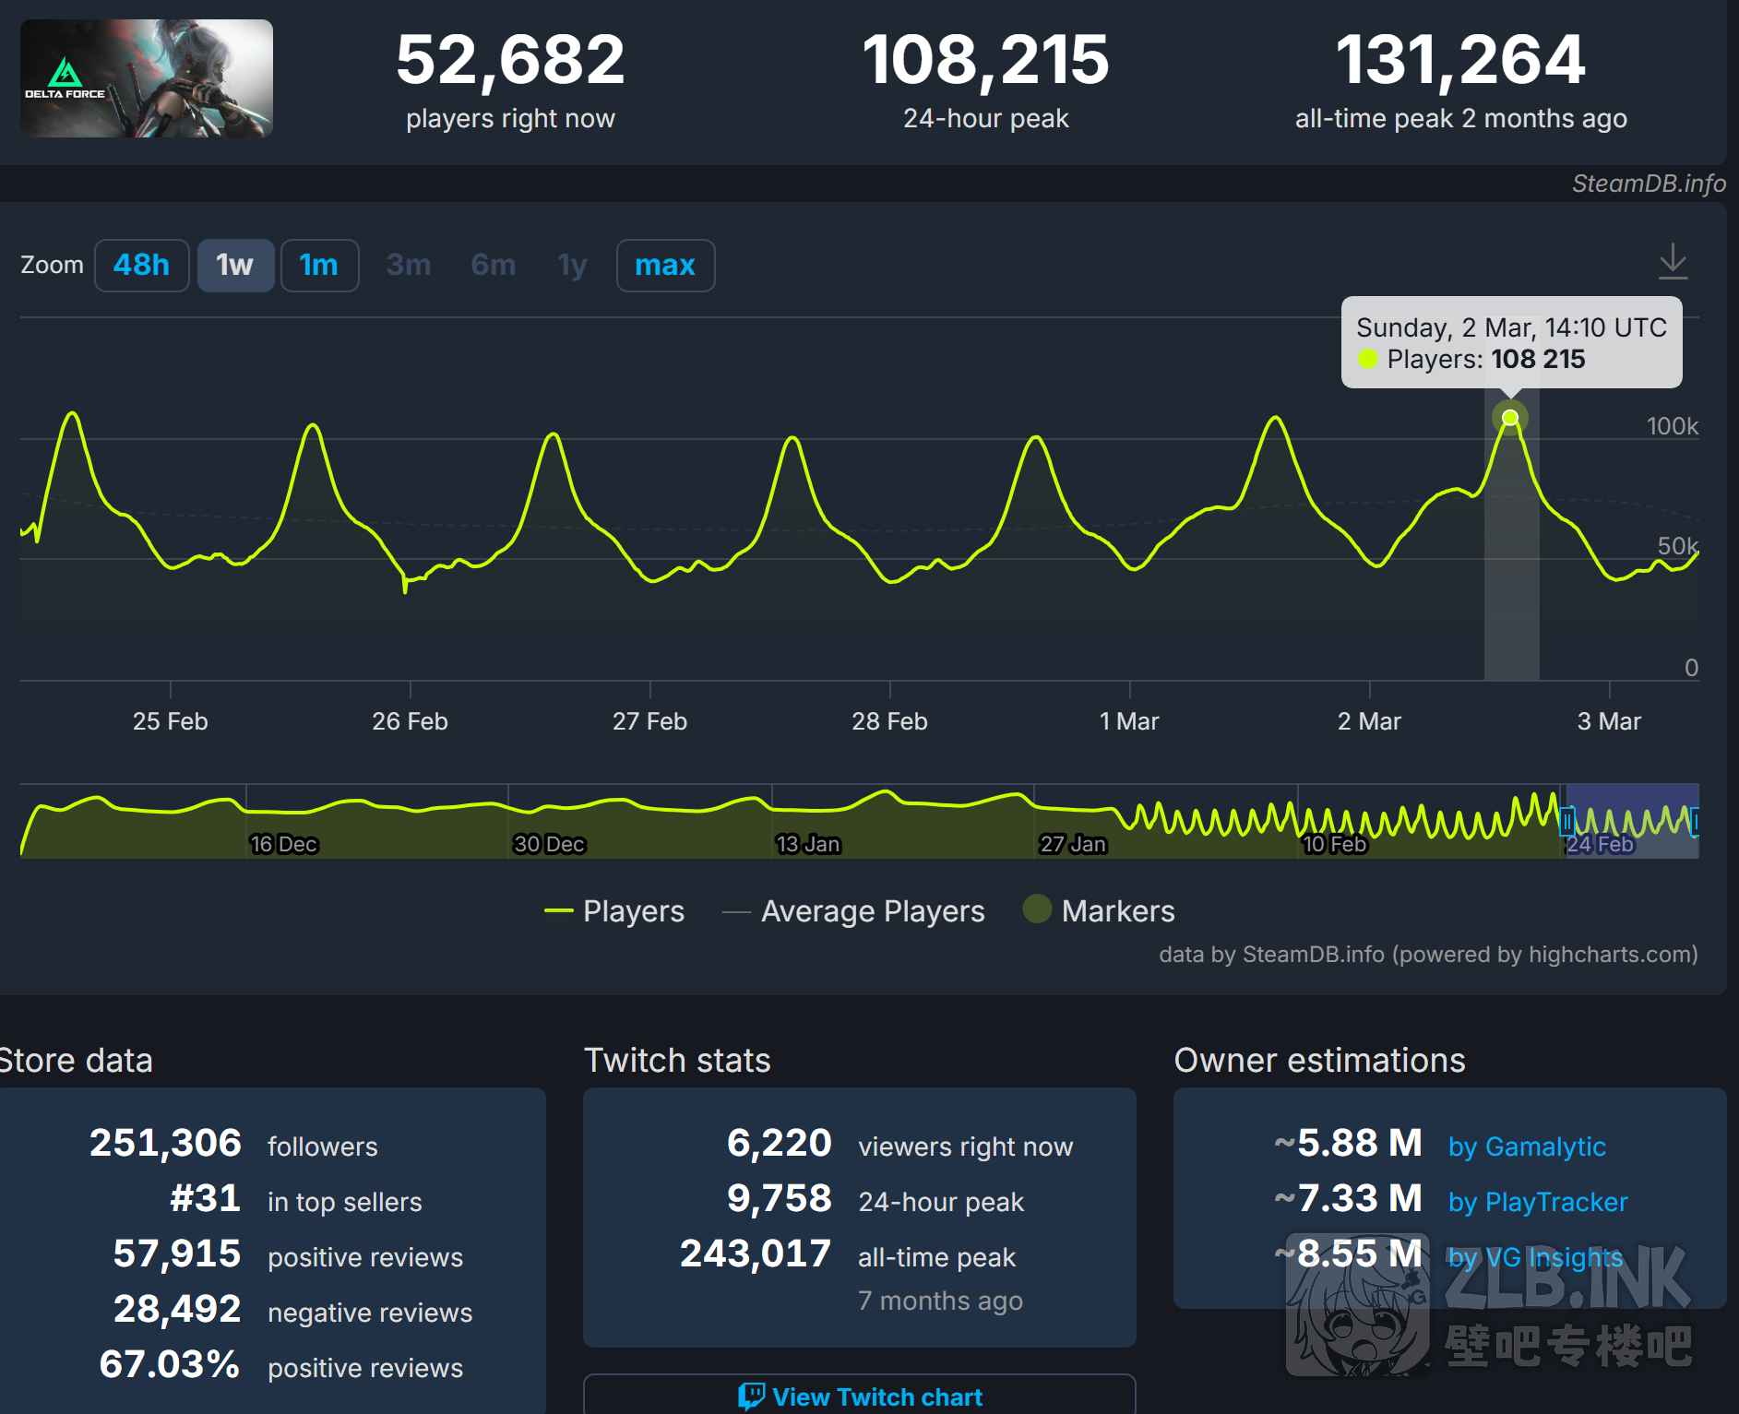The height and width of the screenshot is (1414, 1739).
Task: Click the chart download arrow icon
Action: (1672, 262)
